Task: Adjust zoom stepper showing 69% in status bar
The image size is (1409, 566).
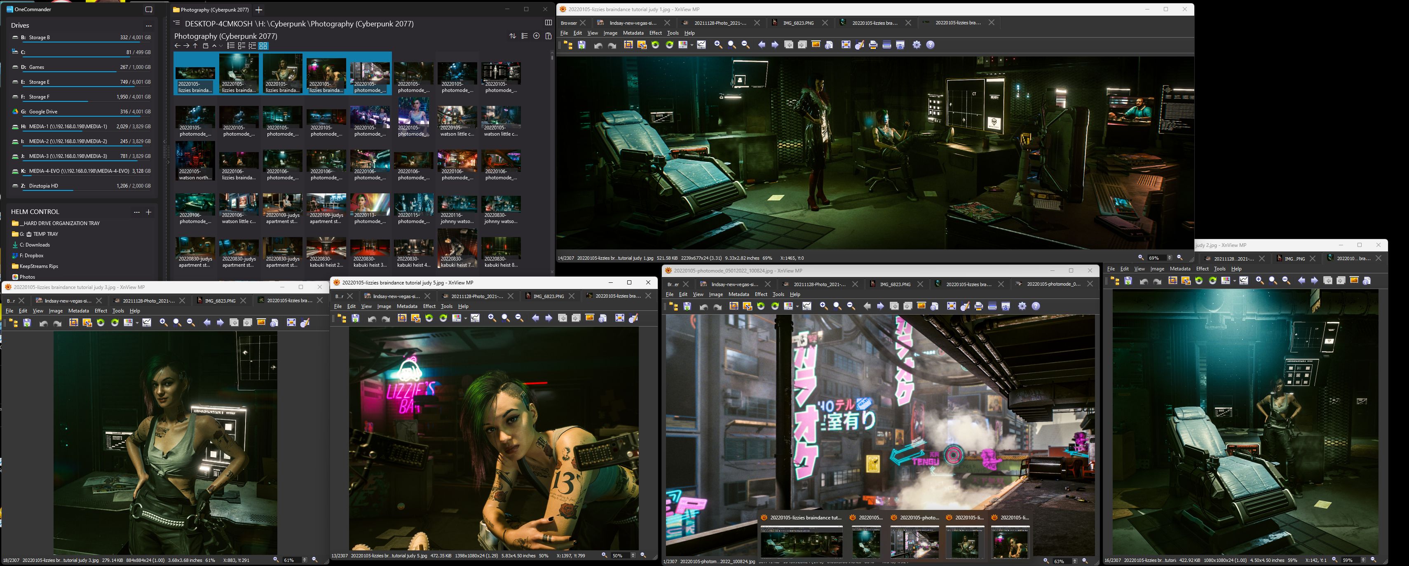Action: point(1170,258)
